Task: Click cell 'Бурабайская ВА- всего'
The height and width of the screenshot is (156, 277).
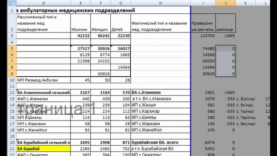Action: point(161,143)
